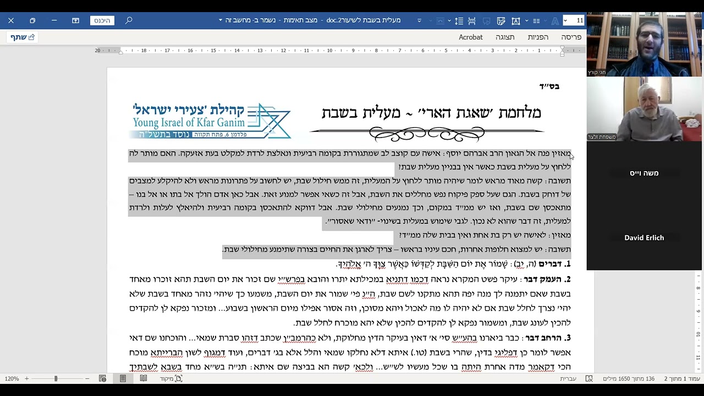Screen dimensions: 704x396
Task: Click the document heading מלחמת שאגת הארי
Action: [x=431, y=113]
